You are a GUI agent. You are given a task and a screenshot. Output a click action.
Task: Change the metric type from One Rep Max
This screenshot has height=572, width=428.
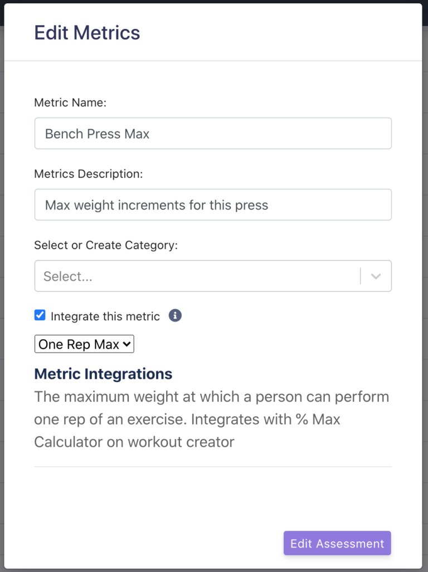click(84, 344)
